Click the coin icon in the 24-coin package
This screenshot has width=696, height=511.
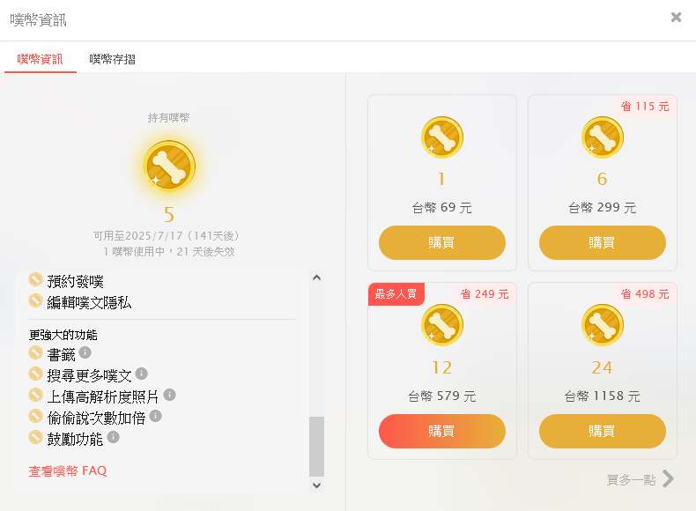tap(603, 325)
